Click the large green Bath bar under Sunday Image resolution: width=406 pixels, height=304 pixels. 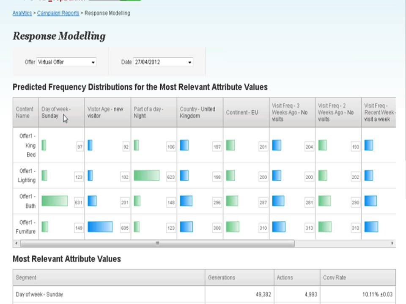click(x=55, y=201)
